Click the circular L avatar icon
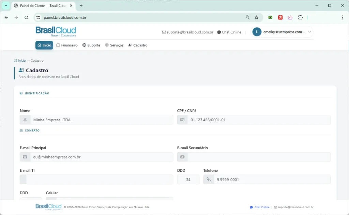Viewport: 349px width, 215px height. tap(257, 32)
